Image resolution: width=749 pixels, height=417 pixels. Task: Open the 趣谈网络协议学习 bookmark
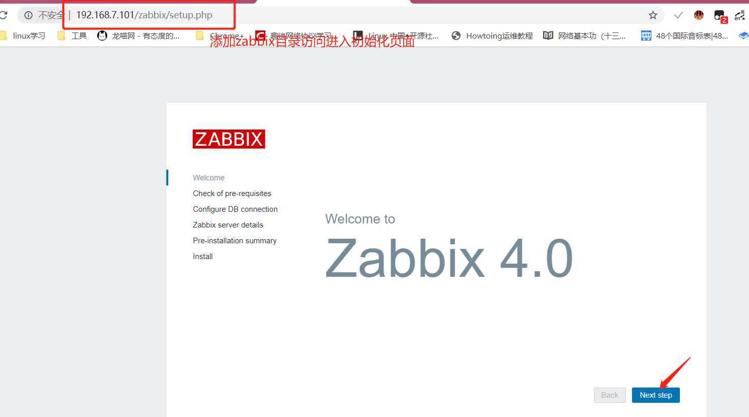tap(293, 36)
